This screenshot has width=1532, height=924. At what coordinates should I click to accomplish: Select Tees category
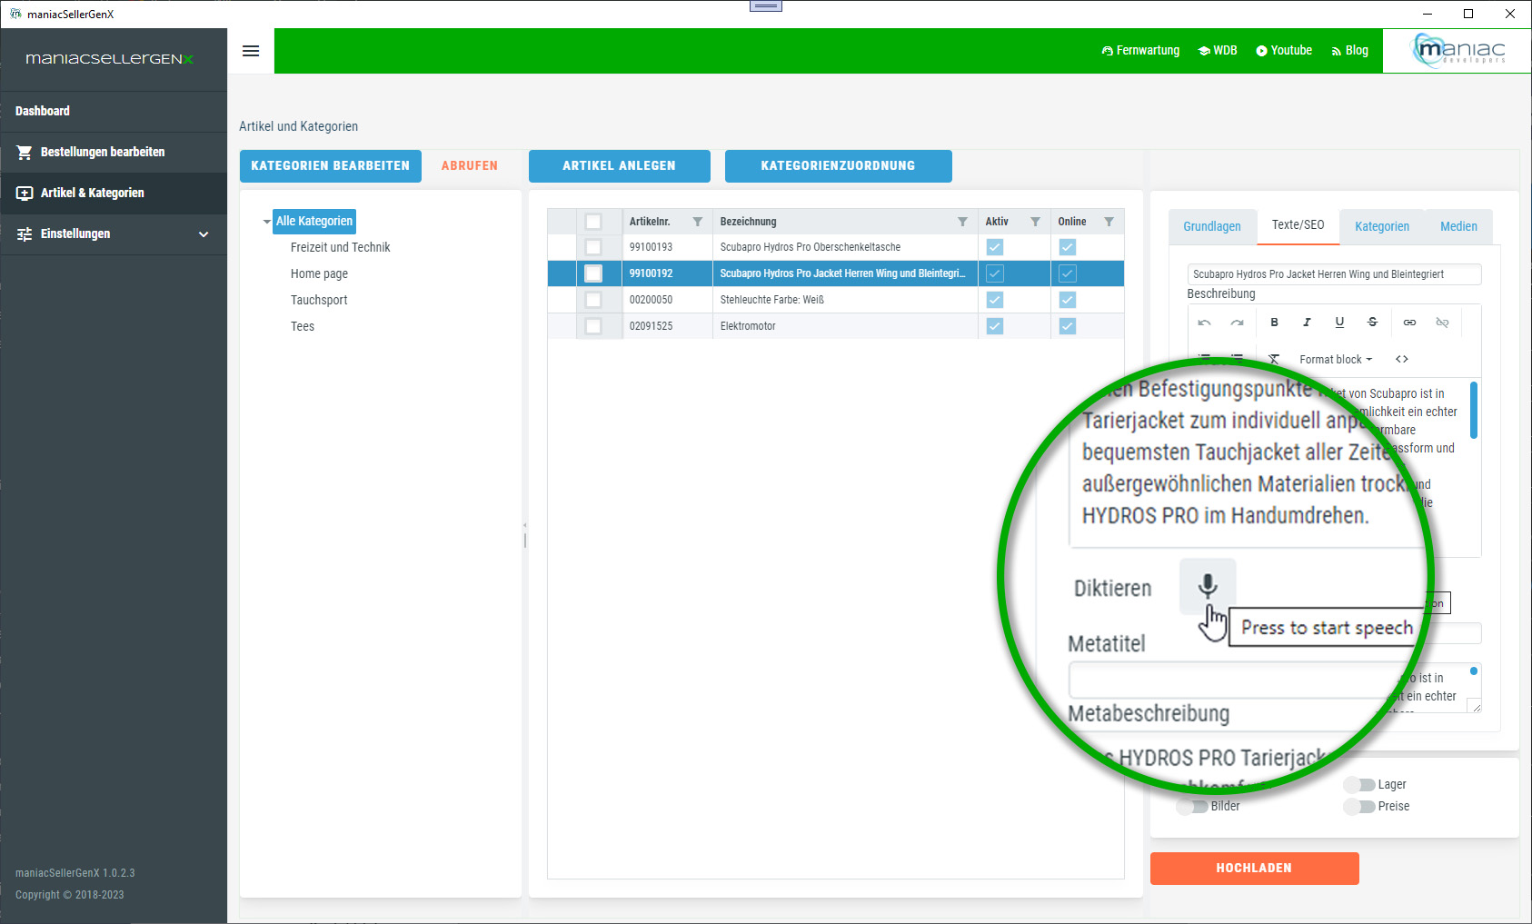click(x=303, y=327)
